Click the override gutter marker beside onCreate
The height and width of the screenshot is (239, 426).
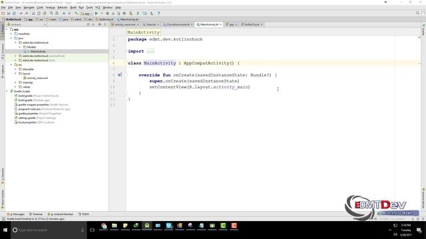pos(120,75)
